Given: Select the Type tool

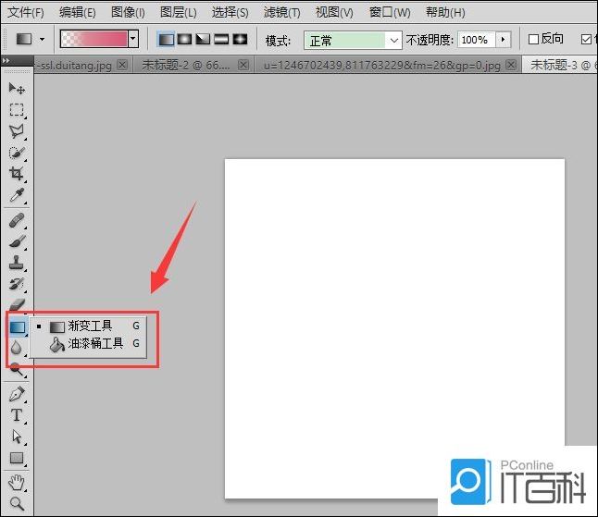Looking at the screenshot, I should click(17, 415).
